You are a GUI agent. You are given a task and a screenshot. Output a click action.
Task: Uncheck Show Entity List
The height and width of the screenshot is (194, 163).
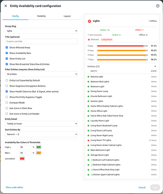tap(7, 59)
